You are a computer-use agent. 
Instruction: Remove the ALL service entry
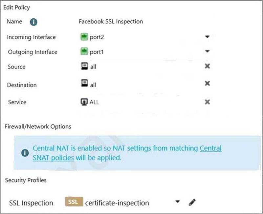207,102
